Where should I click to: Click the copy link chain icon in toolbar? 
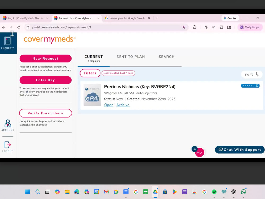[x=214, y=27]
